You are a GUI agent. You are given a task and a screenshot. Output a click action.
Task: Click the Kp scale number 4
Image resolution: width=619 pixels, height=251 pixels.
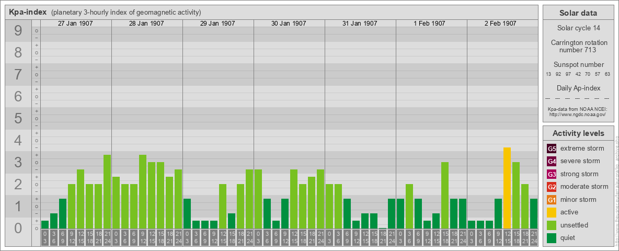[18, 140]
